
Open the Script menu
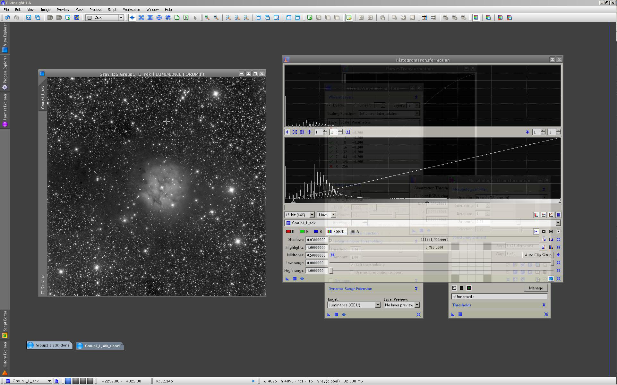point(112,10)
